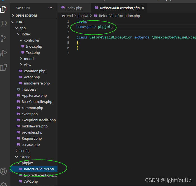Open event.php under index folder
196x186 pixels.
(x=34, y=77)
